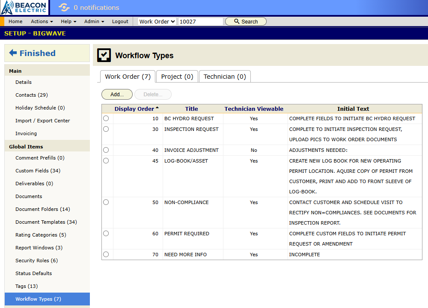Click the Beacon Electric logo

point(24,7)
